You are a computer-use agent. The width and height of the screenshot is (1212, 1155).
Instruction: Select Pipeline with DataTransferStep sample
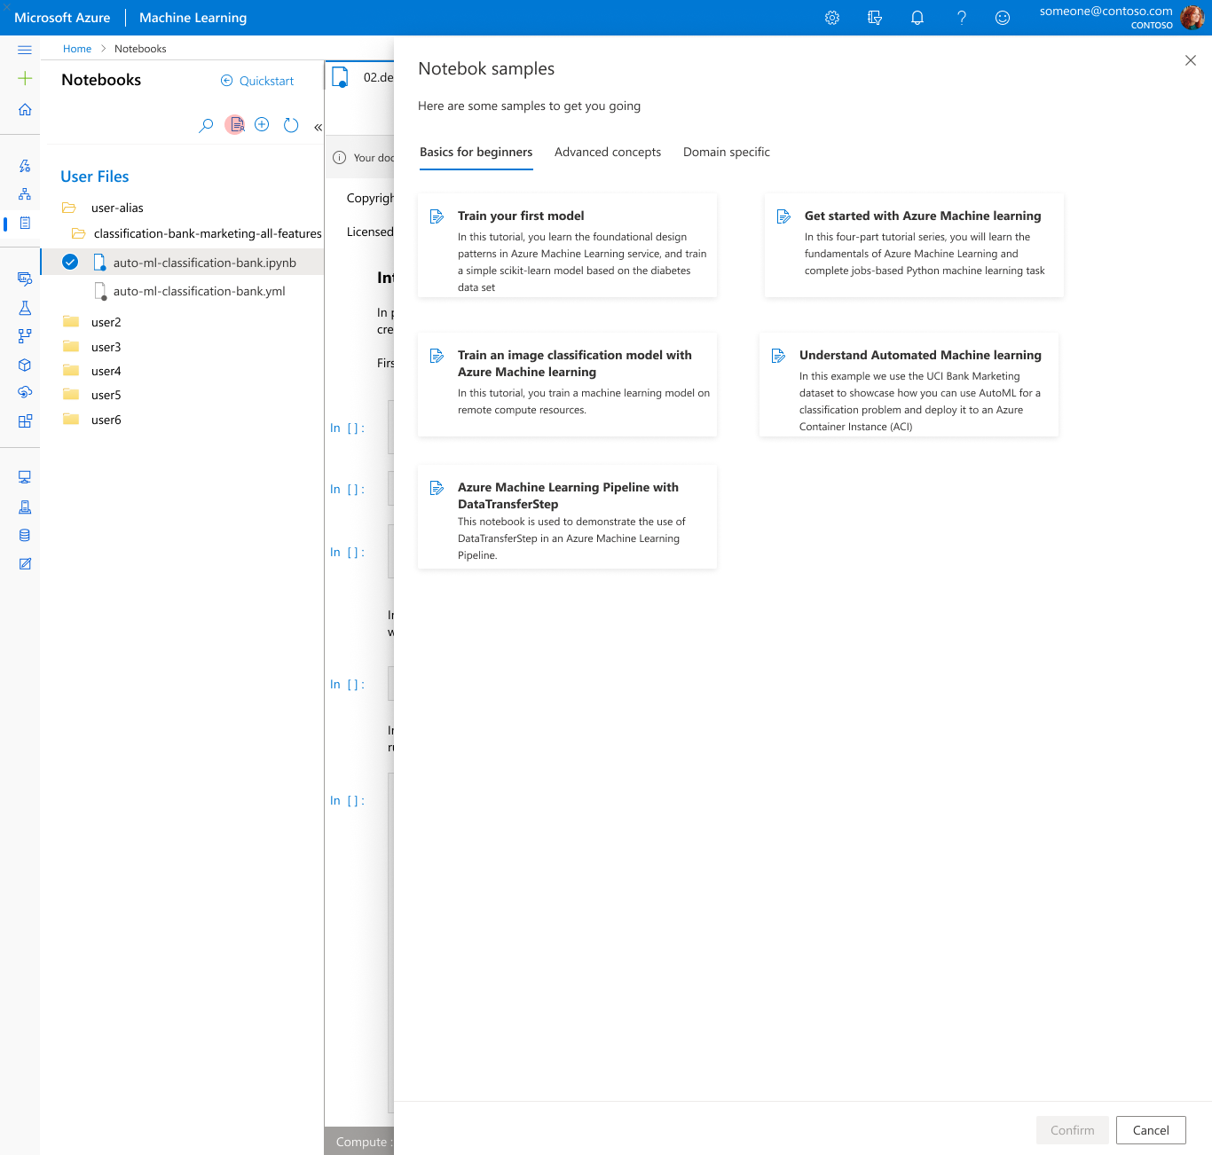[567, 516]
